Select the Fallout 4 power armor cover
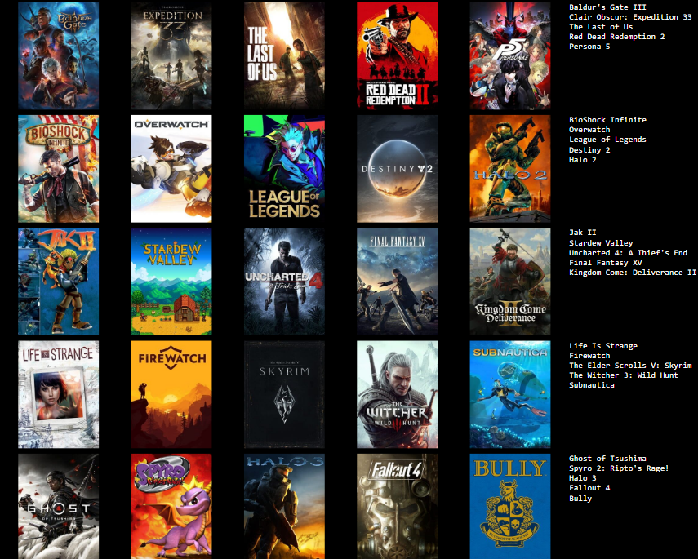 tap(397, 507)
